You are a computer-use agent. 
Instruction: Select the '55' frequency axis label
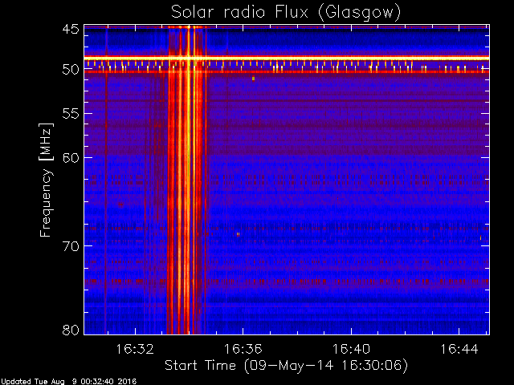[71, 114]
